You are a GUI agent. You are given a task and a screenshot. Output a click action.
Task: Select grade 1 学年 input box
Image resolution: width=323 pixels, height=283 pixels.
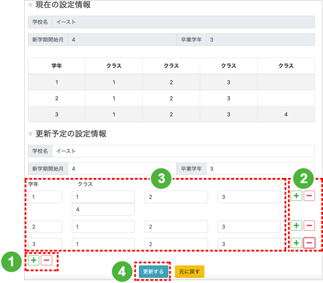(x=45, y=197)
